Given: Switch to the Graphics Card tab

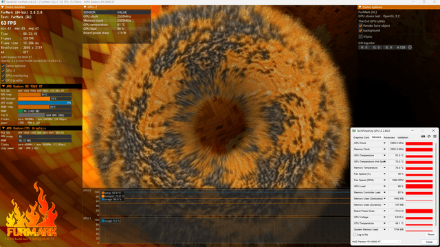Looking at the screenshot, I should (x=361, y=137).
